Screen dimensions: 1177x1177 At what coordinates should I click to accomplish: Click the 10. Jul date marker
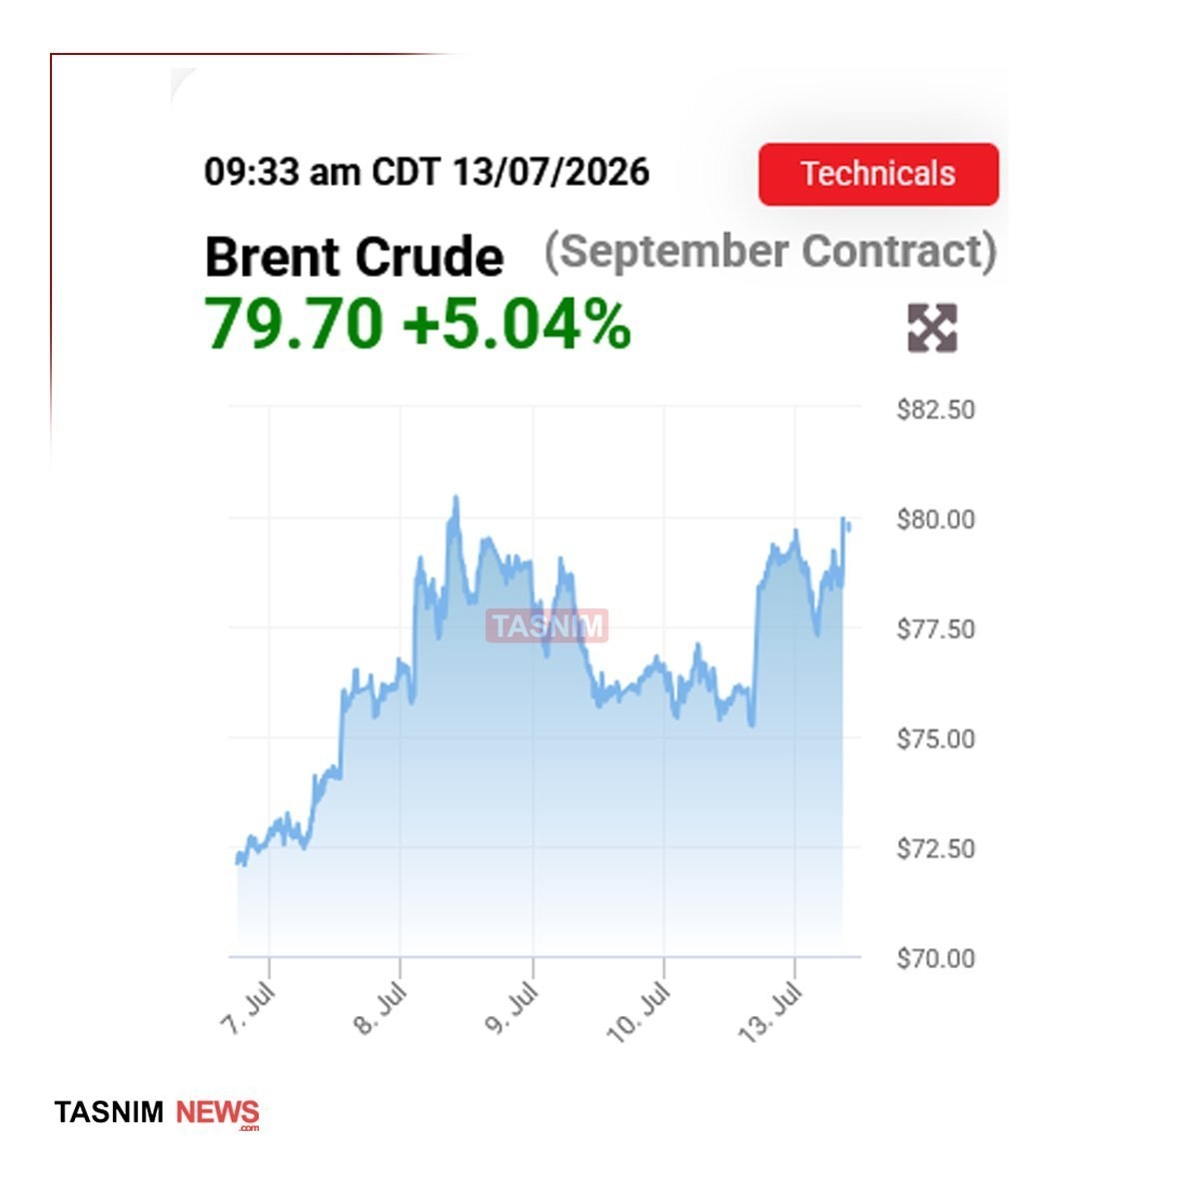(638, 1012)
